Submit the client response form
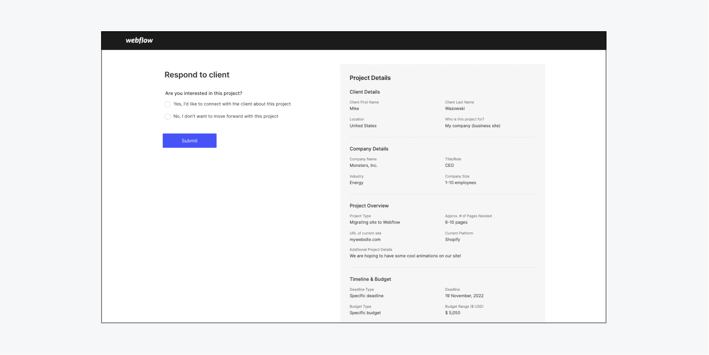Screen dimensions: 709x355 tap(189, 140)
